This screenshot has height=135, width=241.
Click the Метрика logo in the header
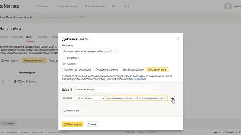[x=9, y=6]
